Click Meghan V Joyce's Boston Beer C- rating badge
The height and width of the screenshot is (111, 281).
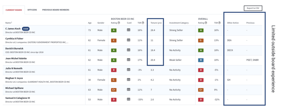(x=114, y=80)
